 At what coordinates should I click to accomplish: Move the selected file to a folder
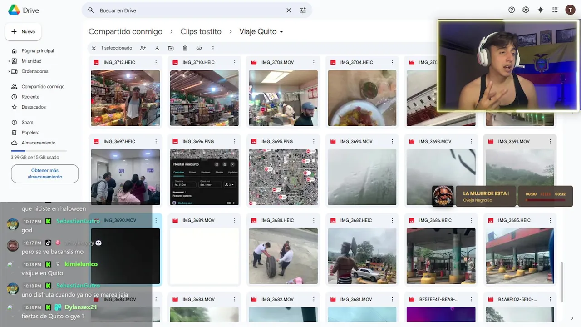coord(171,48)
